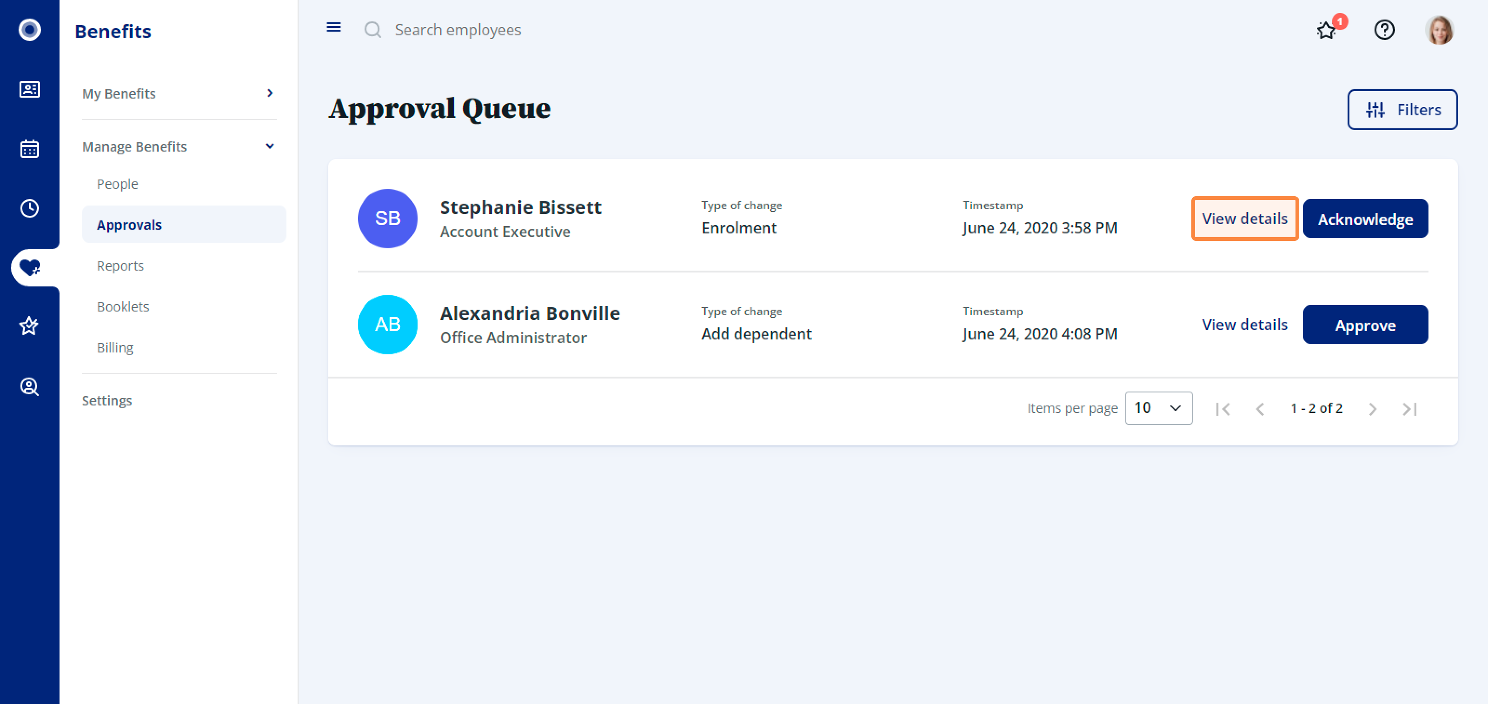The height and width of the screenshot is (704, 1488).
Task: Toggle the hamburger menu icon
Action: point(334,27)
